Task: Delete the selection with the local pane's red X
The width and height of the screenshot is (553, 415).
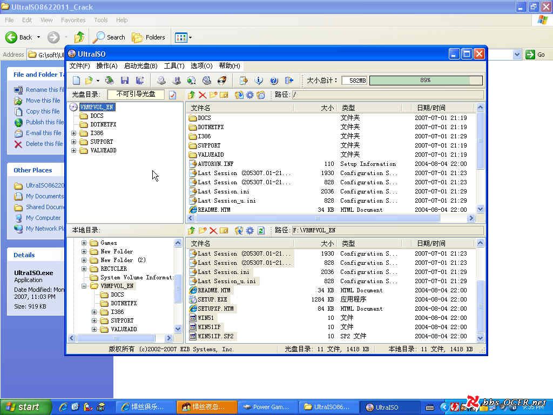Action: [x=213, y=230]
